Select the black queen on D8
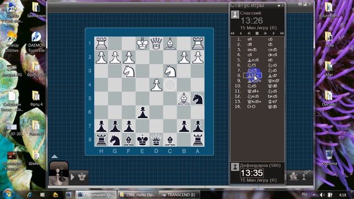 pos(156,140)
